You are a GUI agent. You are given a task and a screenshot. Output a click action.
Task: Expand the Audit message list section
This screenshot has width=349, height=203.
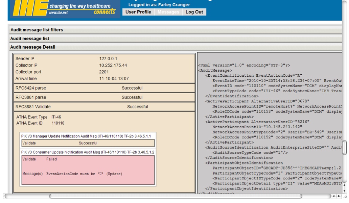tap(30, 39)
